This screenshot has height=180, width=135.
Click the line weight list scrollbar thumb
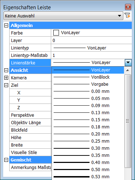tap(128, 121)
